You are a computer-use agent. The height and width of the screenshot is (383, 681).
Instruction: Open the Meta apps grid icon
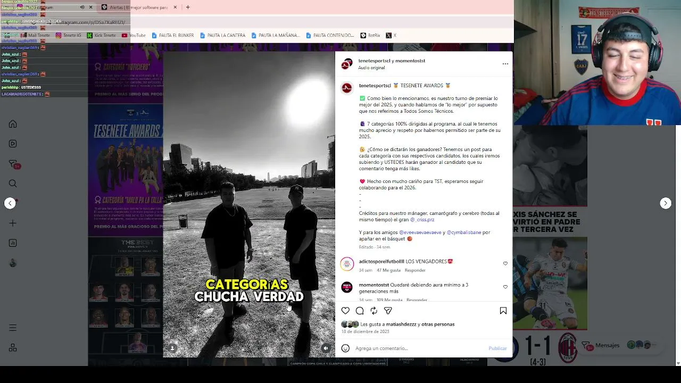tap(13, 348)
